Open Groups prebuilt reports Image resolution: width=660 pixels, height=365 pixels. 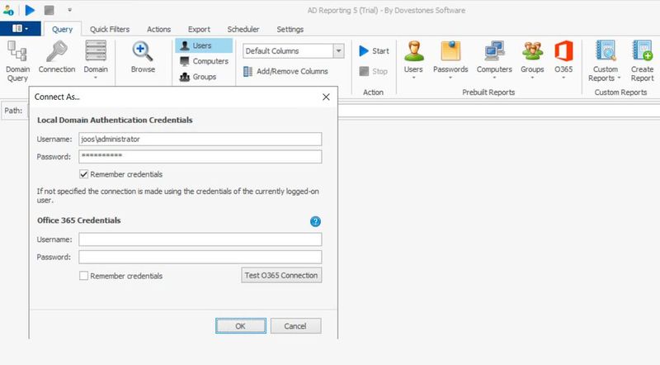pyautogui.click(x=532, y=59)
